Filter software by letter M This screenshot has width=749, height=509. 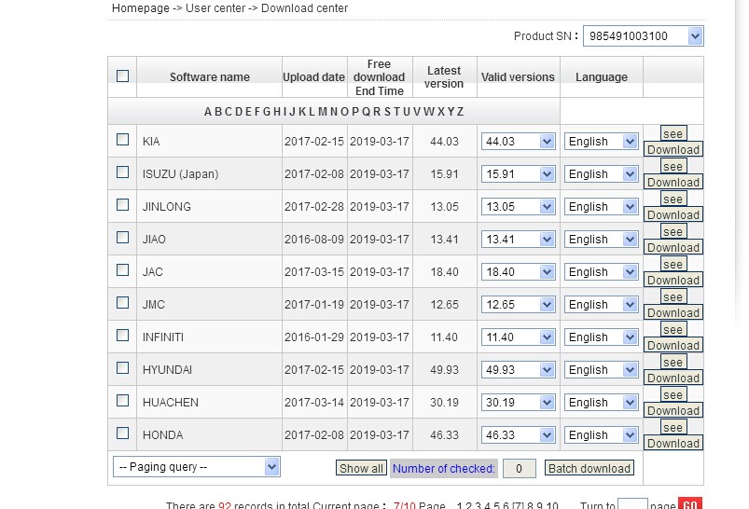click(323, 112)
